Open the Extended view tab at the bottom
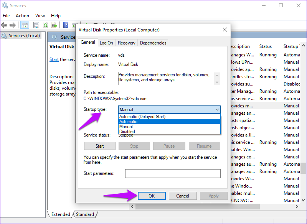This screenshot has width=307, height=224. [61, 214]
